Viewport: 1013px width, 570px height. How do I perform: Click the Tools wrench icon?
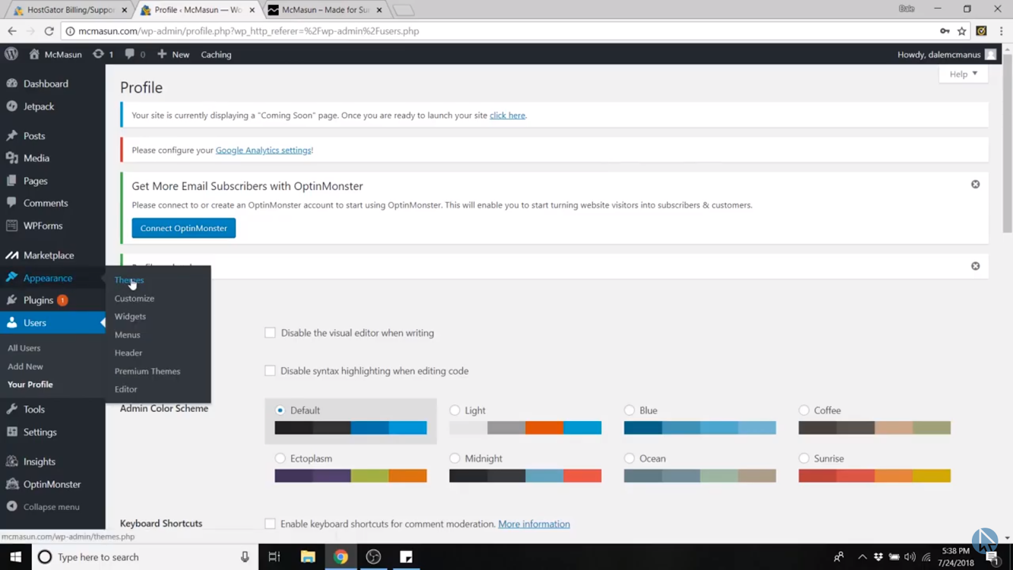pyautogui.click(x=11, y=409)
